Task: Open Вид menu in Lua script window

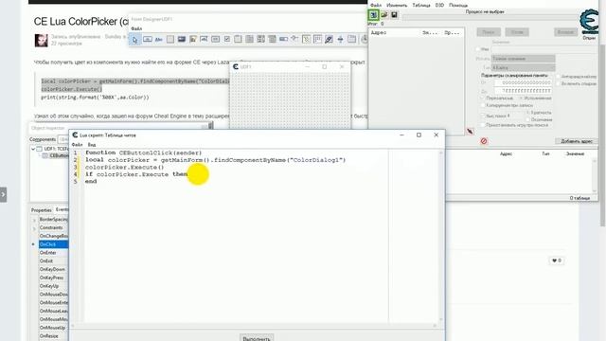Action: [x=92, y=145]
